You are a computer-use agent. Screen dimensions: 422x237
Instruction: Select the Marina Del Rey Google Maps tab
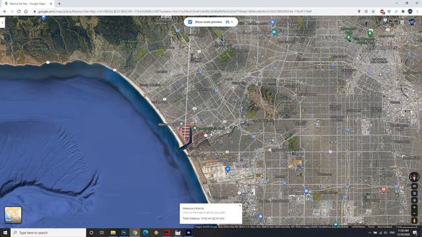point(28,4)
